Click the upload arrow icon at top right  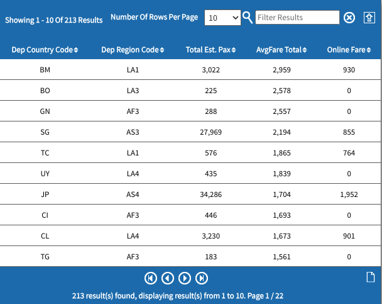point(369,18)
